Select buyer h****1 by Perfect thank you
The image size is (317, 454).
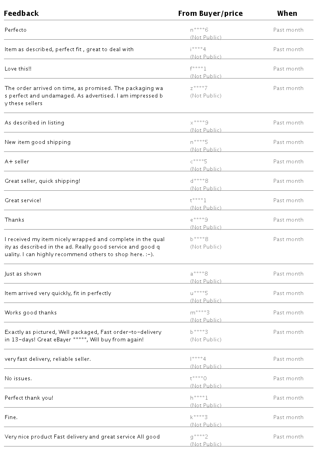(x=199, y=398)
